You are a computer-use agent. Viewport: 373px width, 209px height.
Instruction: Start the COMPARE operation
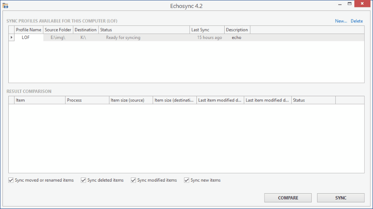click(288, 198)
